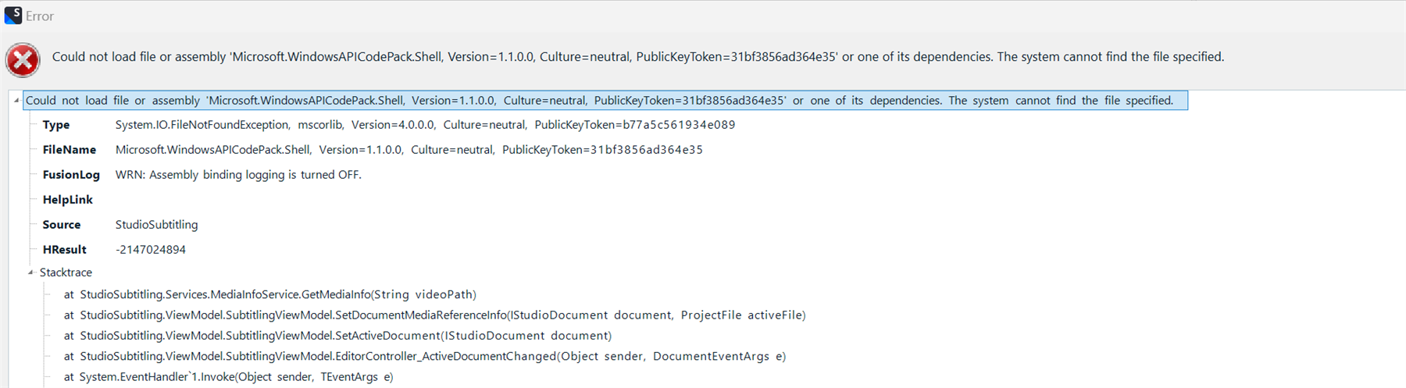Select the HelpLink property row

point(67,200)
